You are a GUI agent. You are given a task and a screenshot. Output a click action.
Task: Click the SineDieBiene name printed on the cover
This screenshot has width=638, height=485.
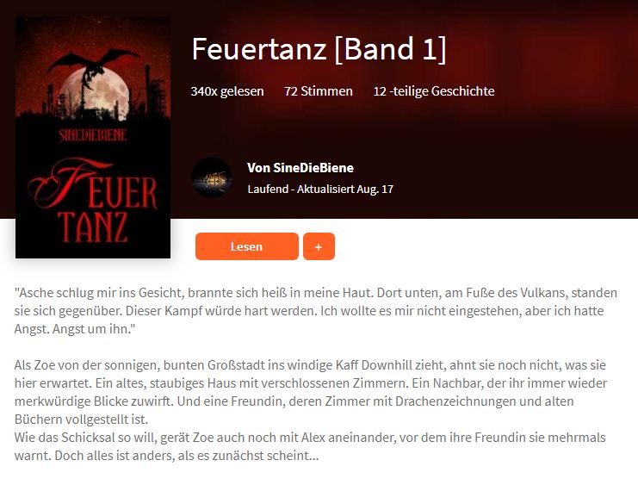[x=93, y=135]
